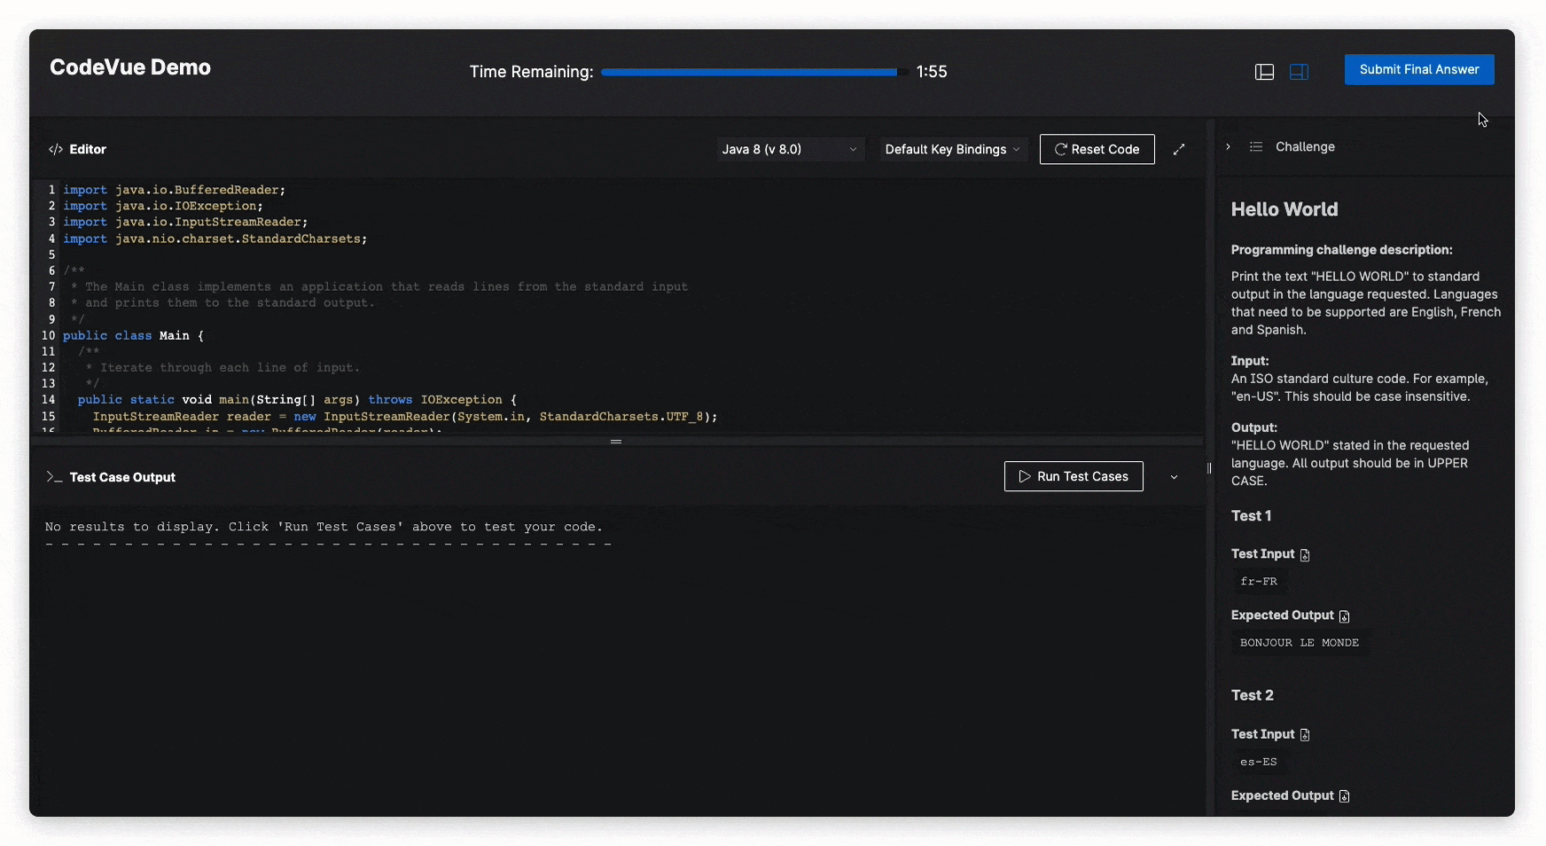Click the 'Test 1' heading
The height and width of the screenshot is (846, 1546).
coord(1251,516)
